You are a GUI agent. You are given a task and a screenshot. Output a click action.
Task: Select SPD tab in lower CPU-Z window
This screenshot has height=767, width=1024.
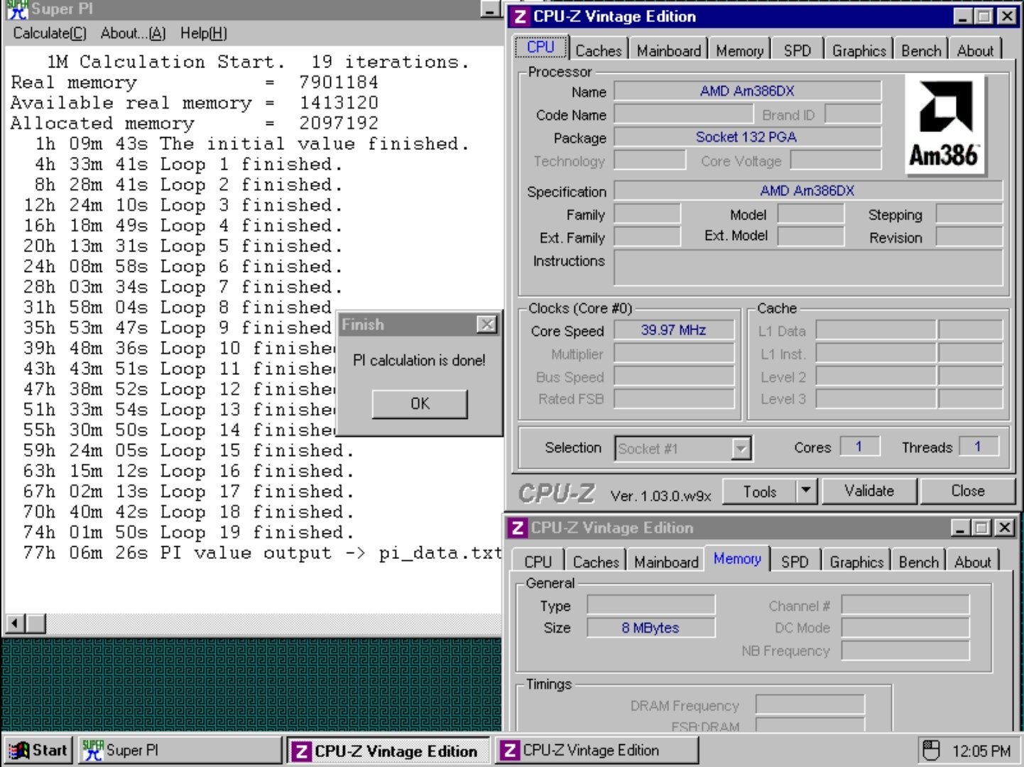coord(795,562)
